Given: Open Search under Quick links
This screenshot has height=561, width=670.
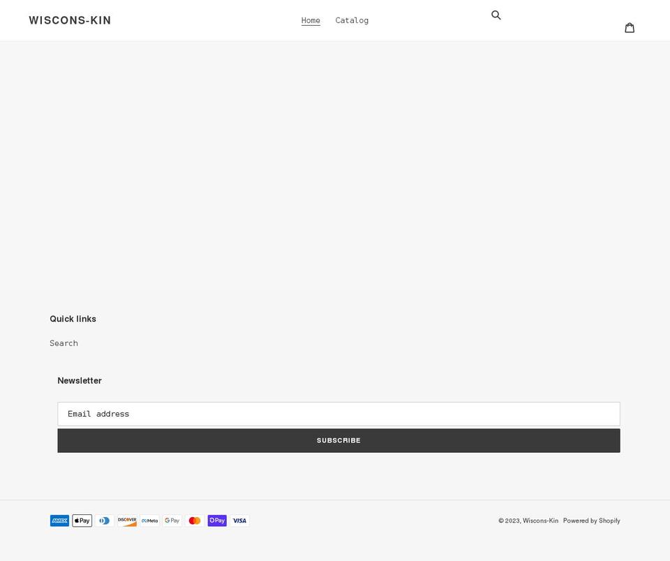Looking at the screenshot, I should (x=64, y=343).
